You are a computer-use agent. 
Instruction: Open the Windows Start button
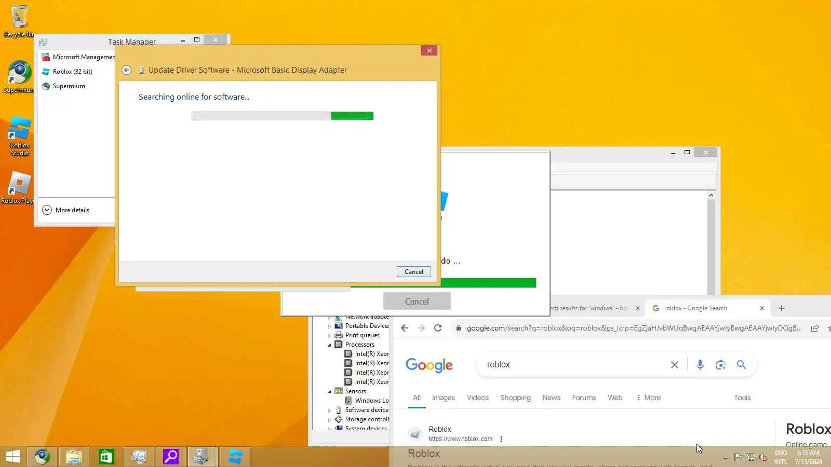pyautogui.click(x=12, y=457)
